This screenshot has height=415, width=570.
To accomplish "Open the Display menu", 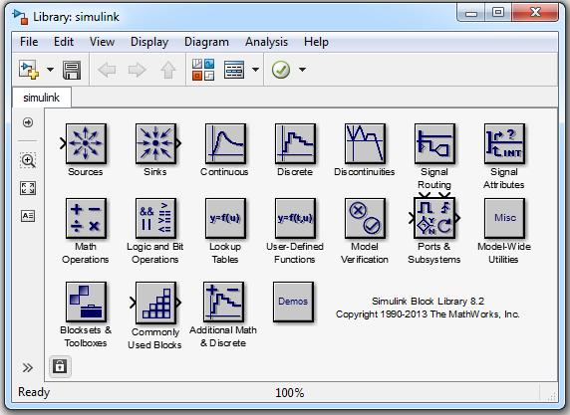I will (149, 42).
